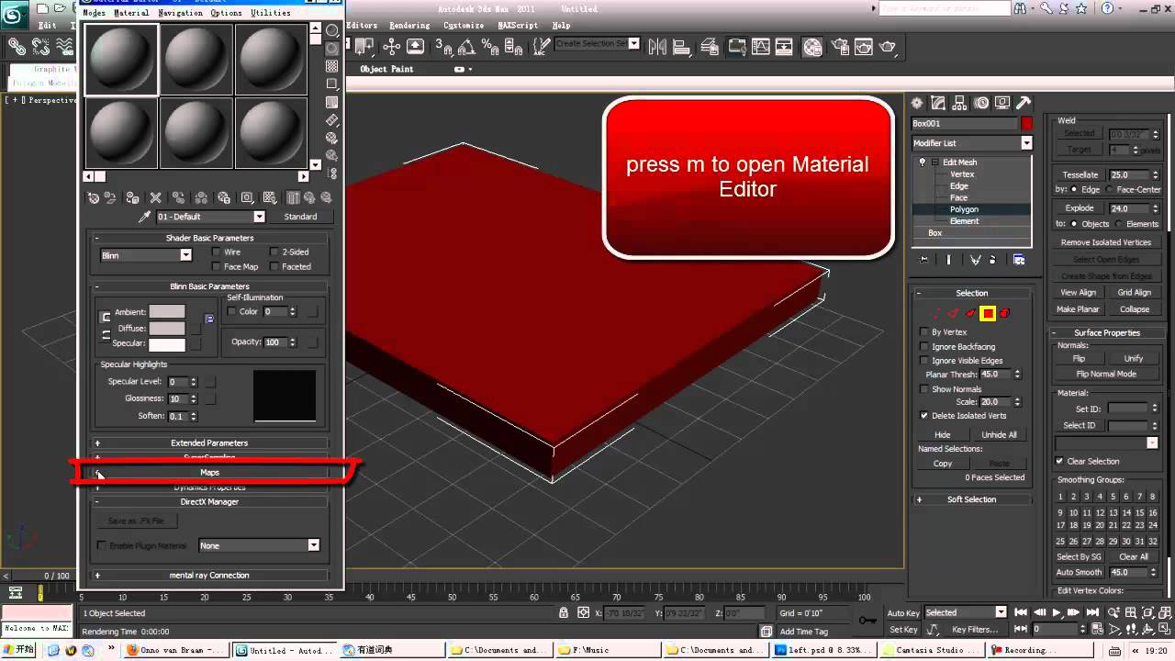The height and width of the screenshot is (661, 1175).
Task: Open the Align tool in main toolbar
Action: (x=683, y=46)
